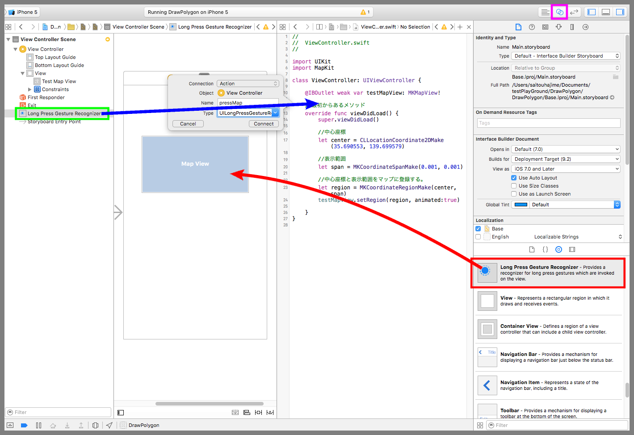Click the warning indicator in activity bar
This screenshot has height=435, width=634.
click(365, 12)
